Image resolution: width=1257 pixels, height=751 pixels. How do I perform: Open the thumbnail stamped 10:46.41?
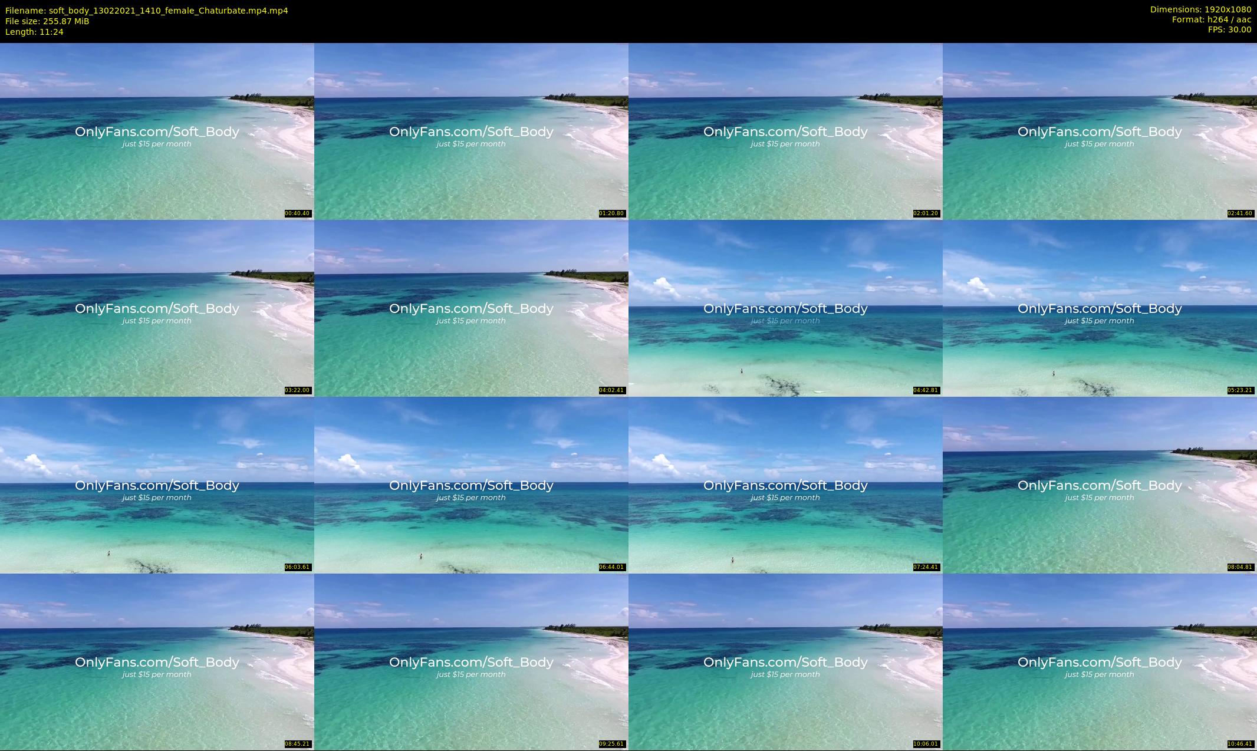click(1100, 662)
